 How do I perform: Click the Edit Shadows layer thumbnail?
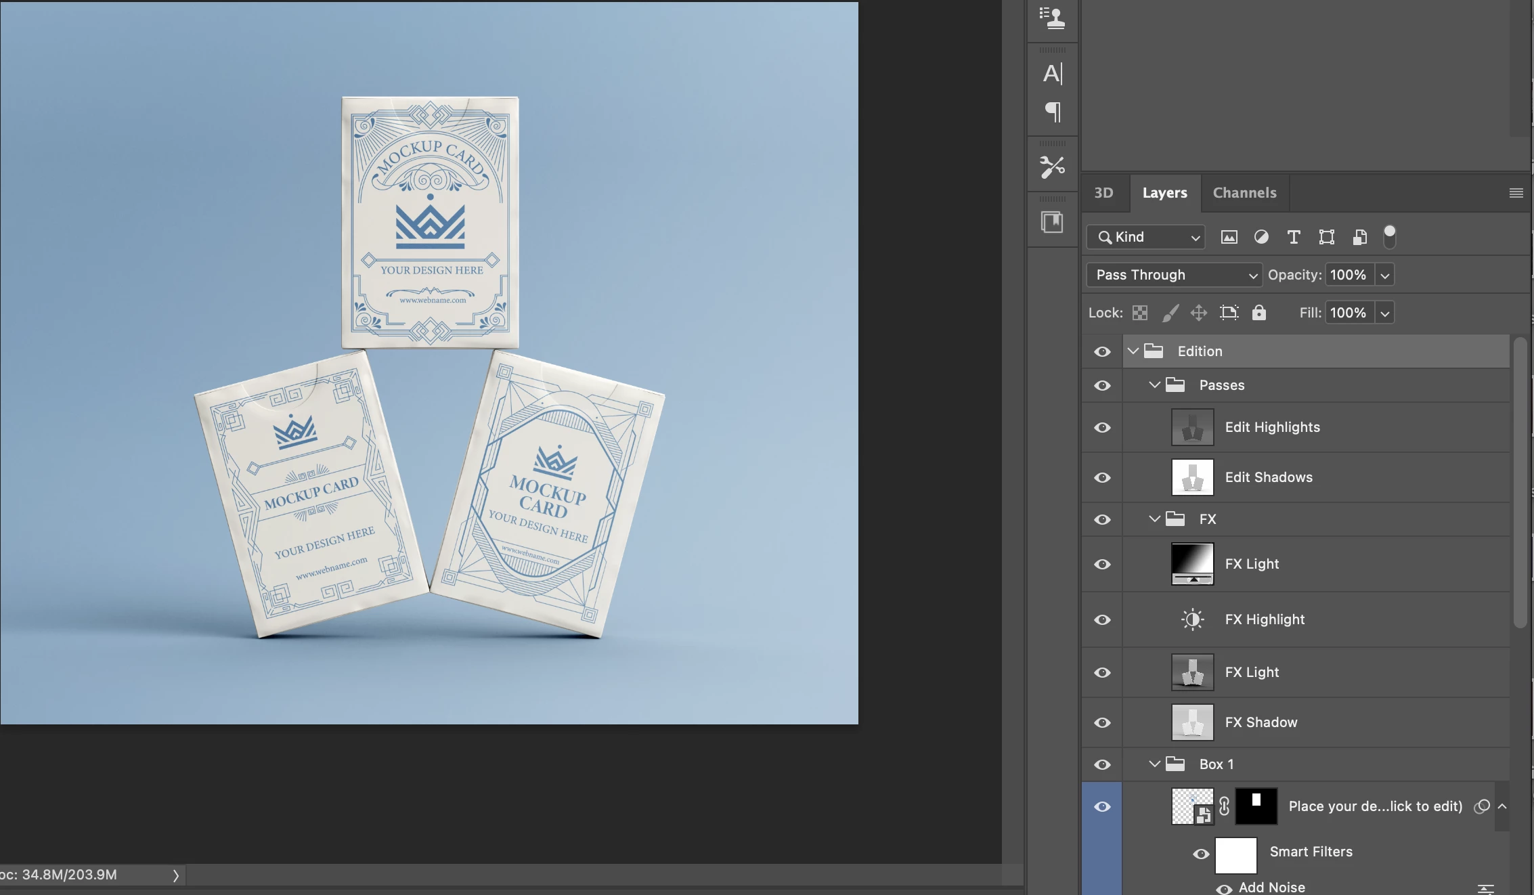coord(1192,477)
